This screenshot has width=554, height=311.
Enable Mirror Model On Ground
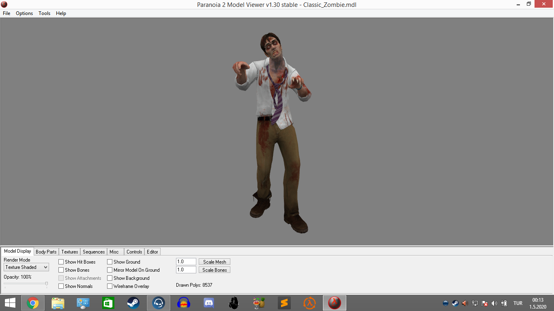tap(110, 270)
